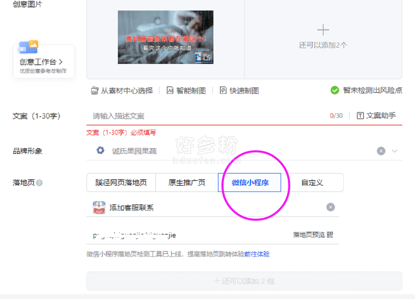Click the 添加客服联系 mini program avatar
The image size is (415, 299).
99,207
